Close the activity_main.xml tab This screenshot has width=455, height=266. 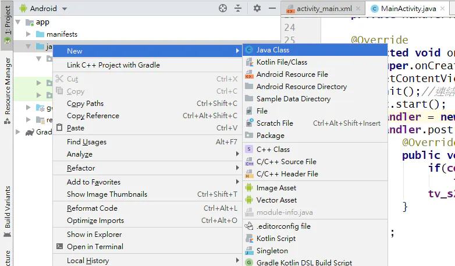click(358, 9)
